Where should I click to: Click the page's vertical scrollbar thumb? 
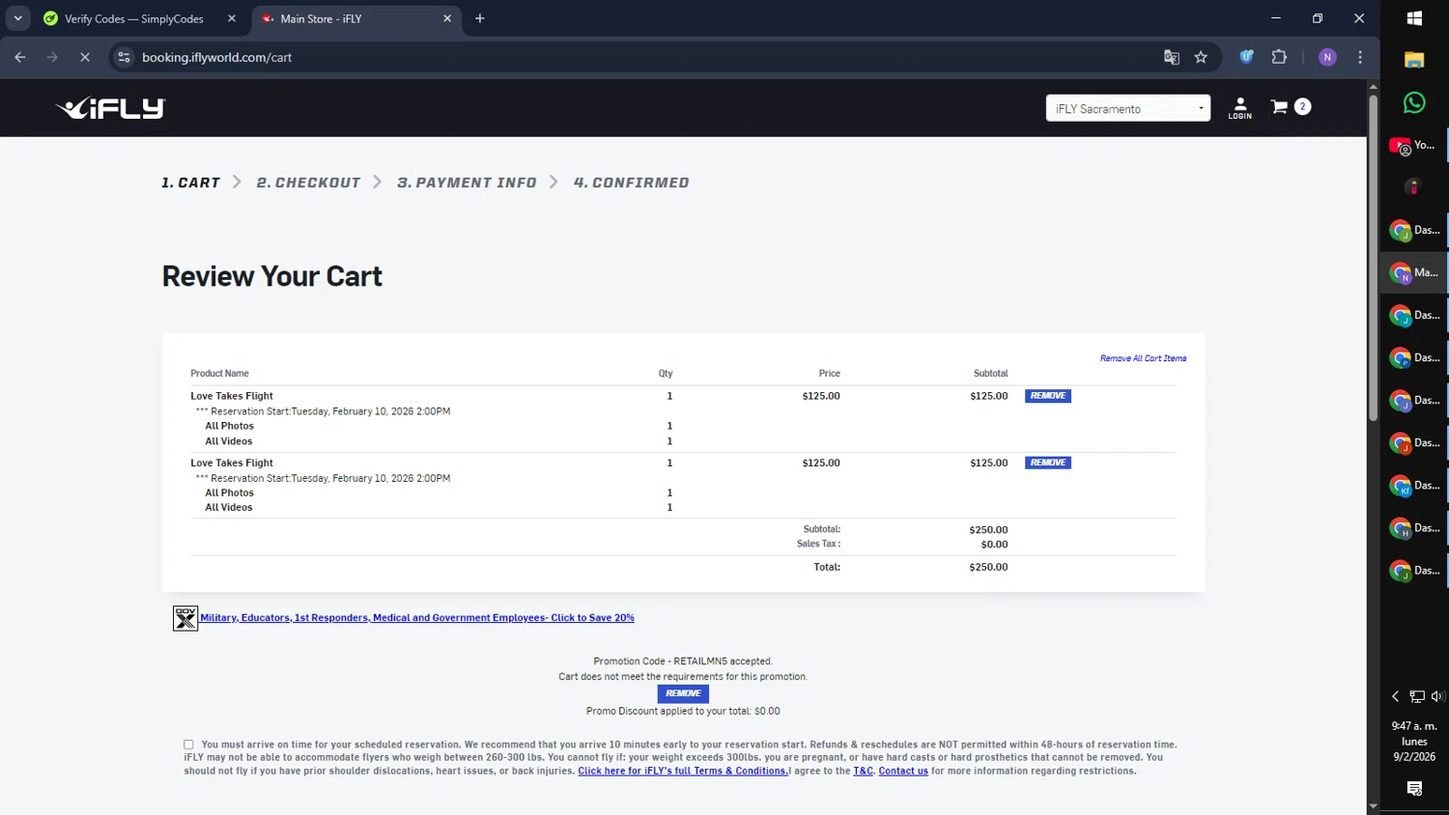tap(1373, 258)
